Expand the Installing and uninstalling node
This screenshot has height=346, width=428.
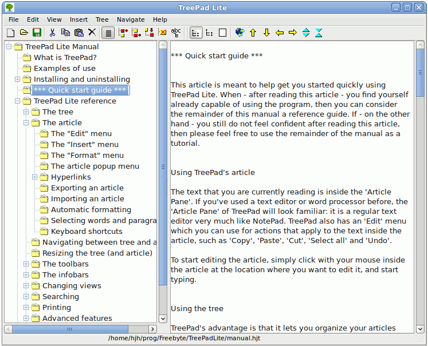tap(18, 79)
